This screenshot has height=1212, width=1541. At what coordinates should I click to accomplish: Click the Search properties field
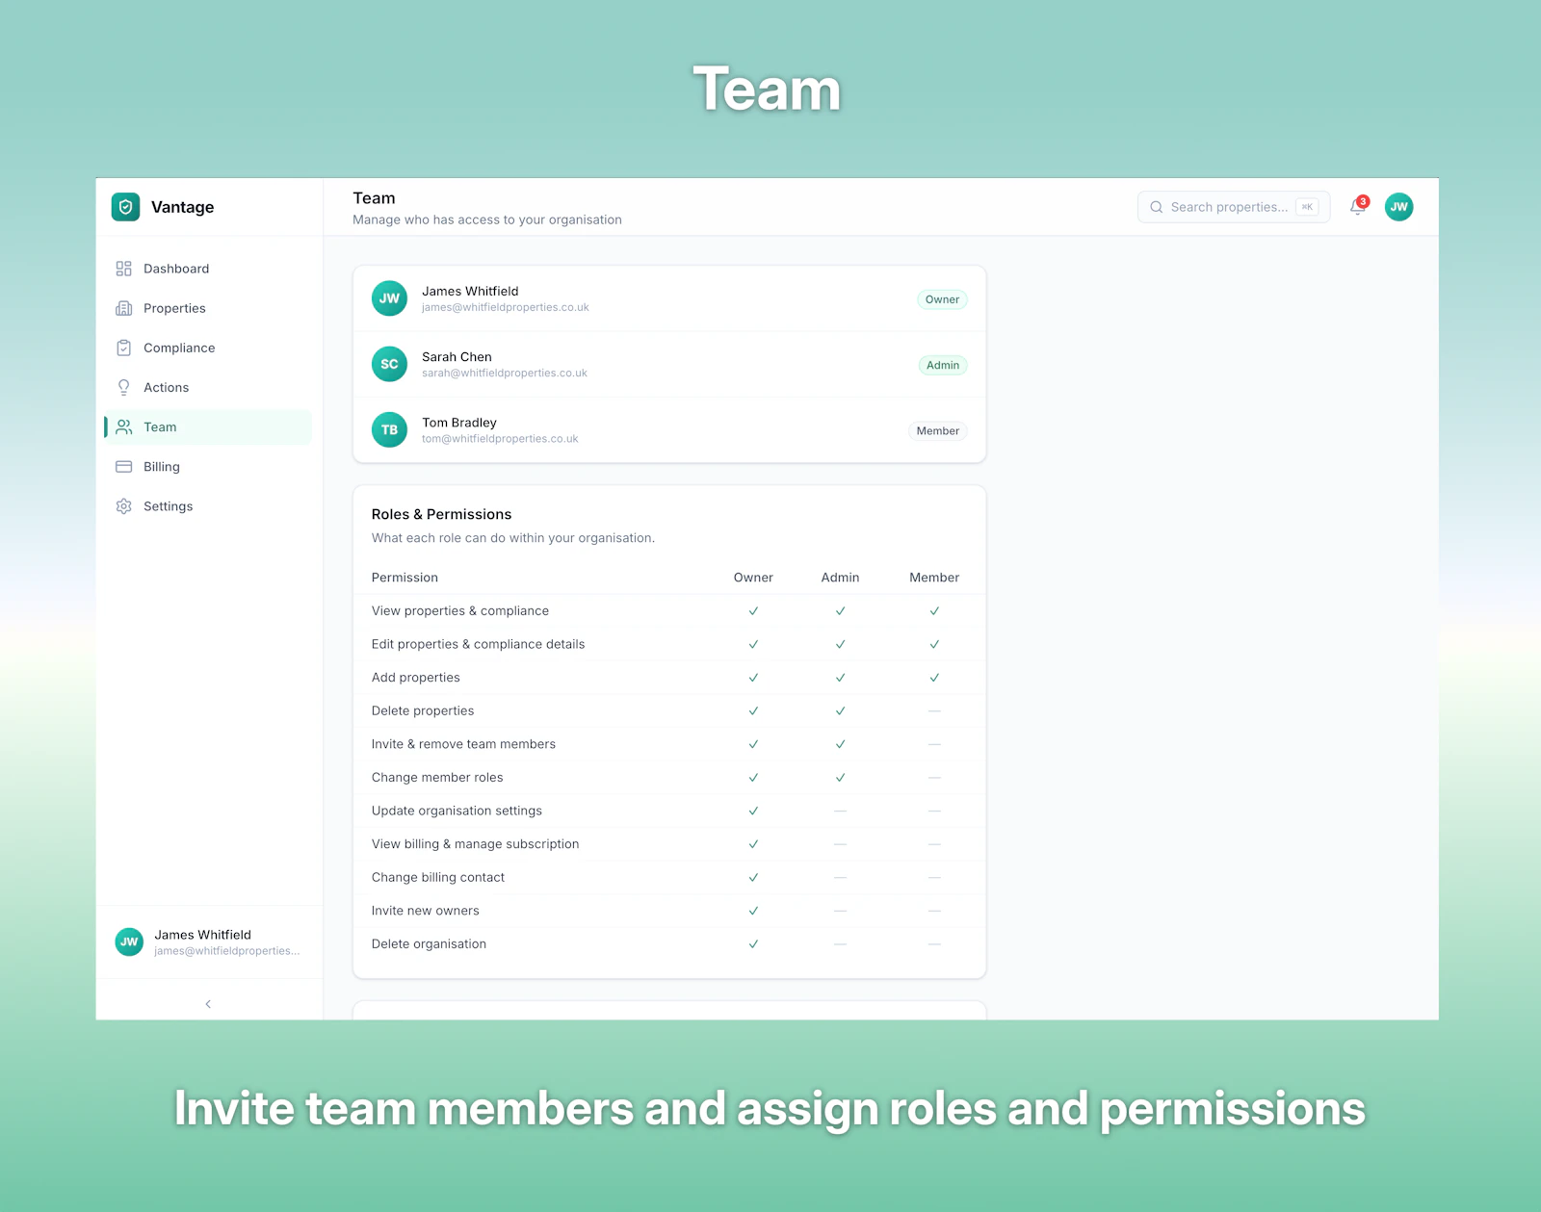(x=1234, y=207)
